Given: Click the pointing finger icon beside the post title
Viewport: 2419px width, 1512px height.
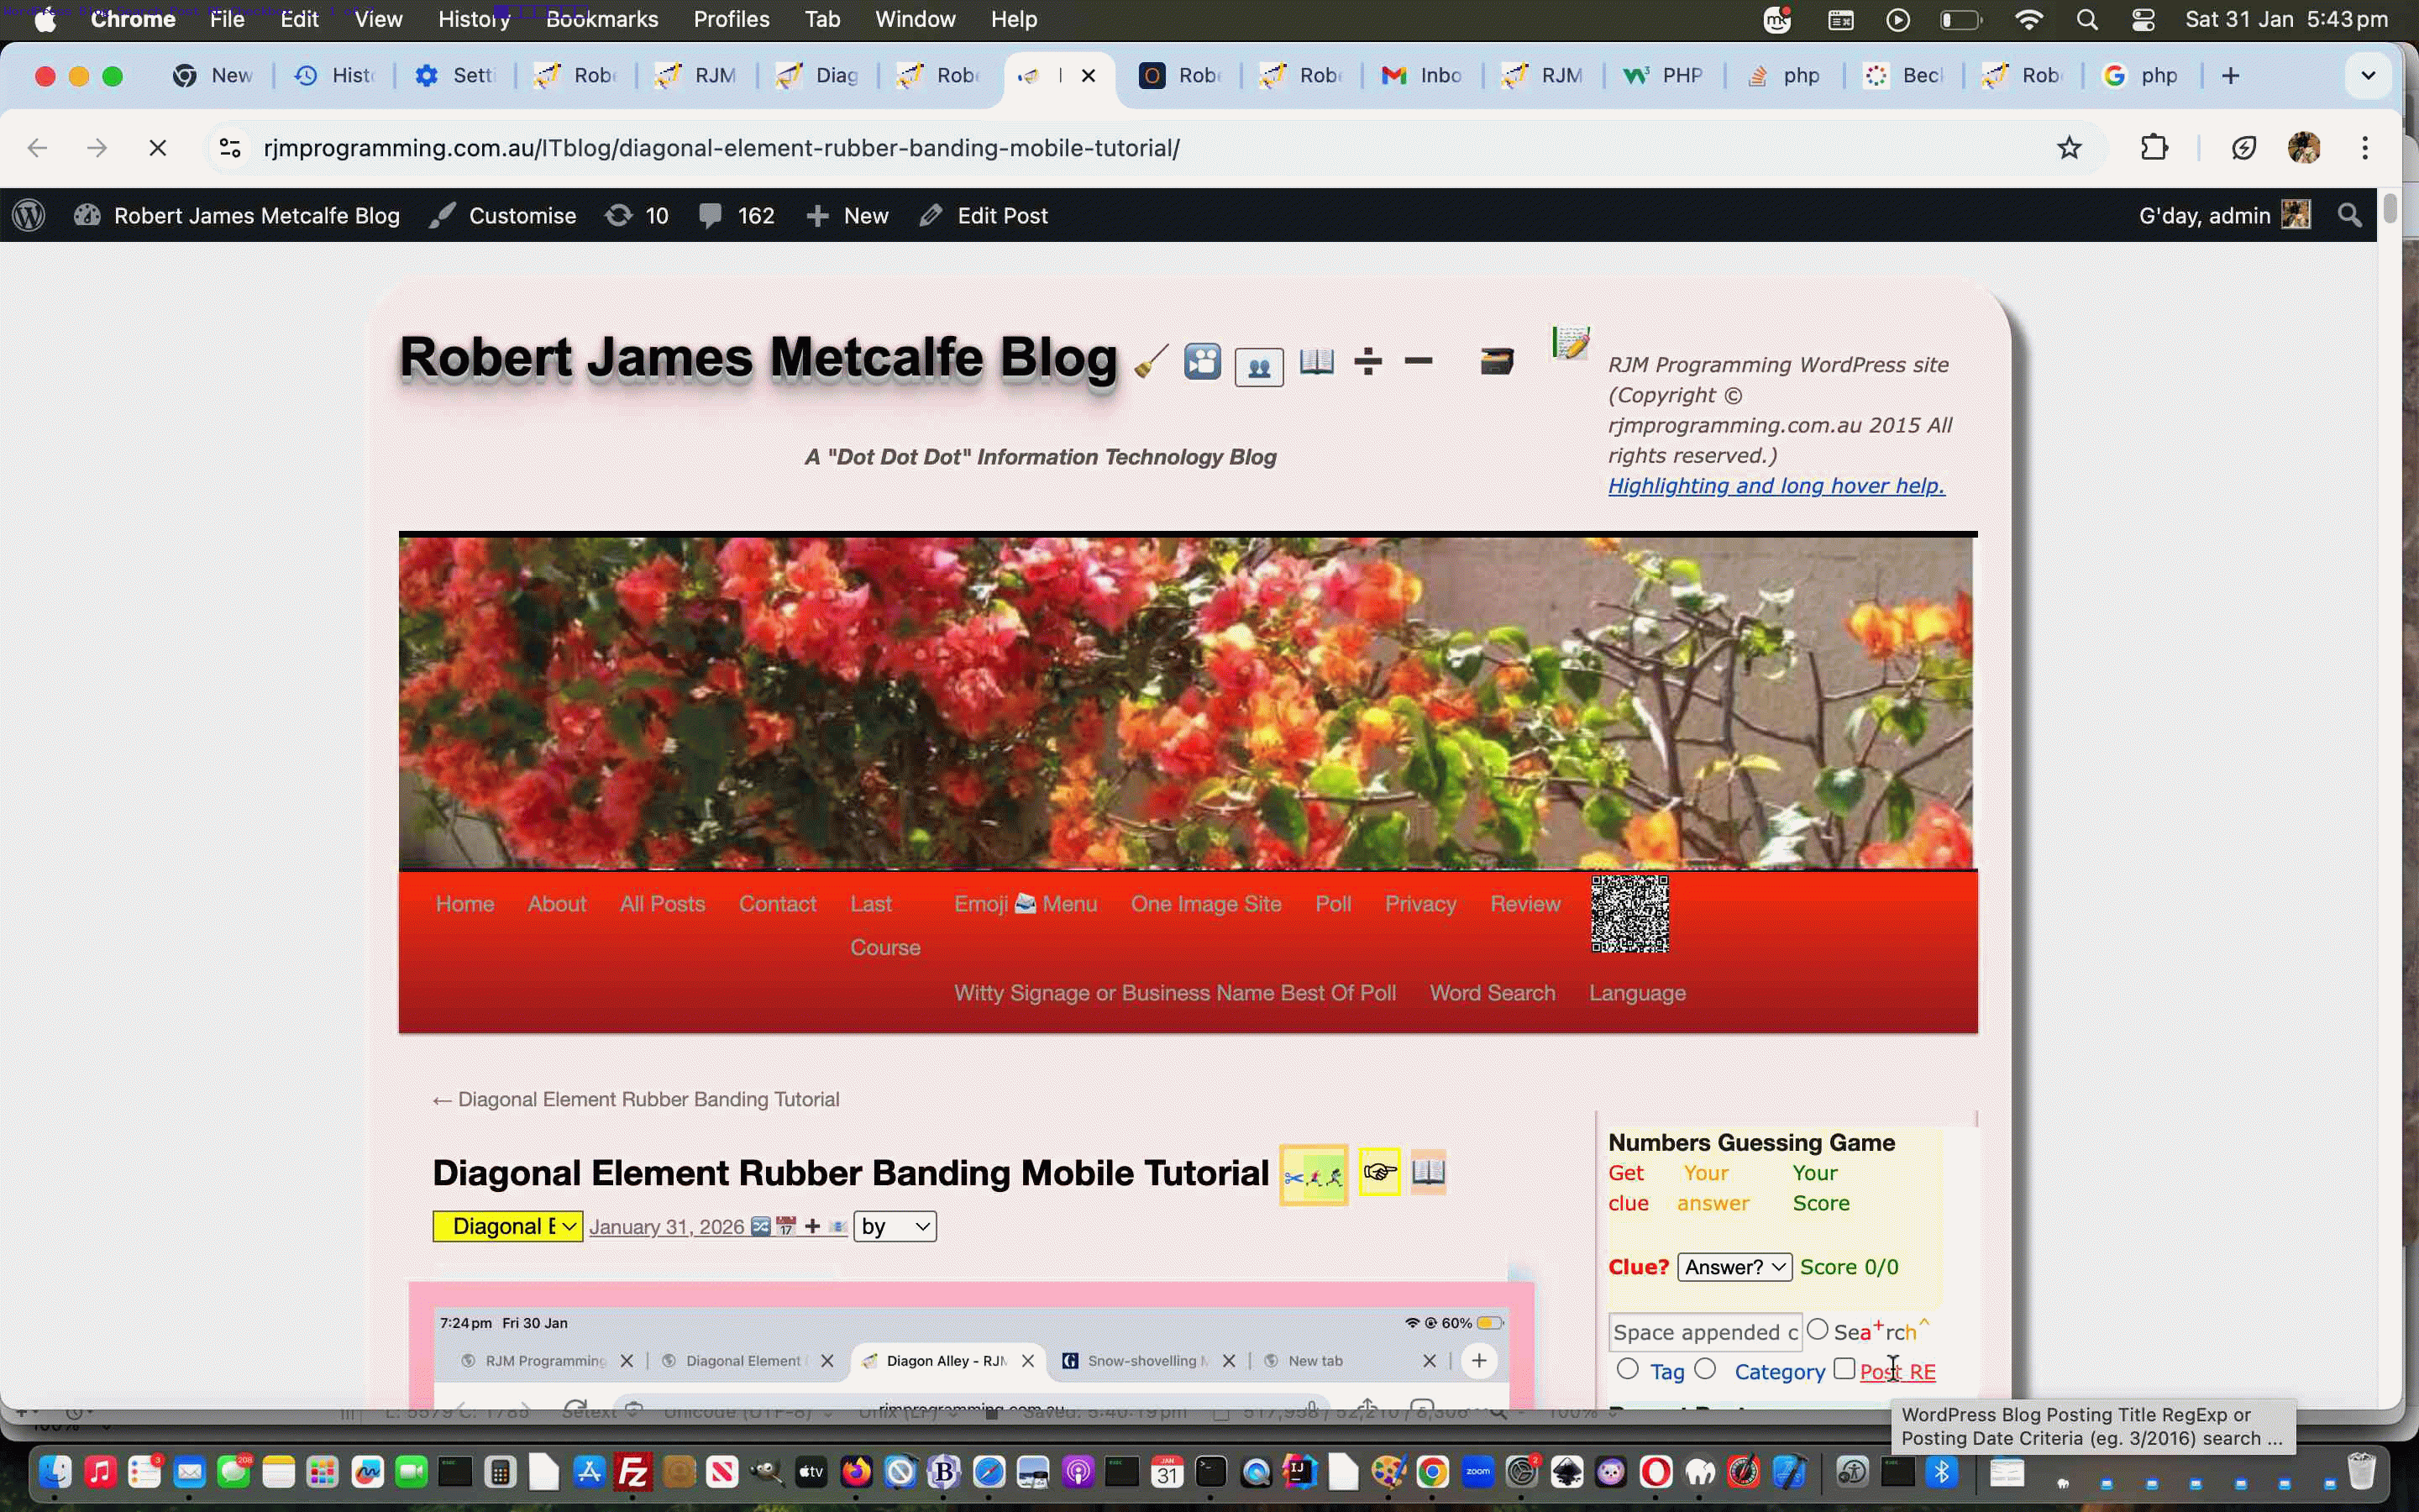Looking at the screenshot, I should pos(1378,1170).
